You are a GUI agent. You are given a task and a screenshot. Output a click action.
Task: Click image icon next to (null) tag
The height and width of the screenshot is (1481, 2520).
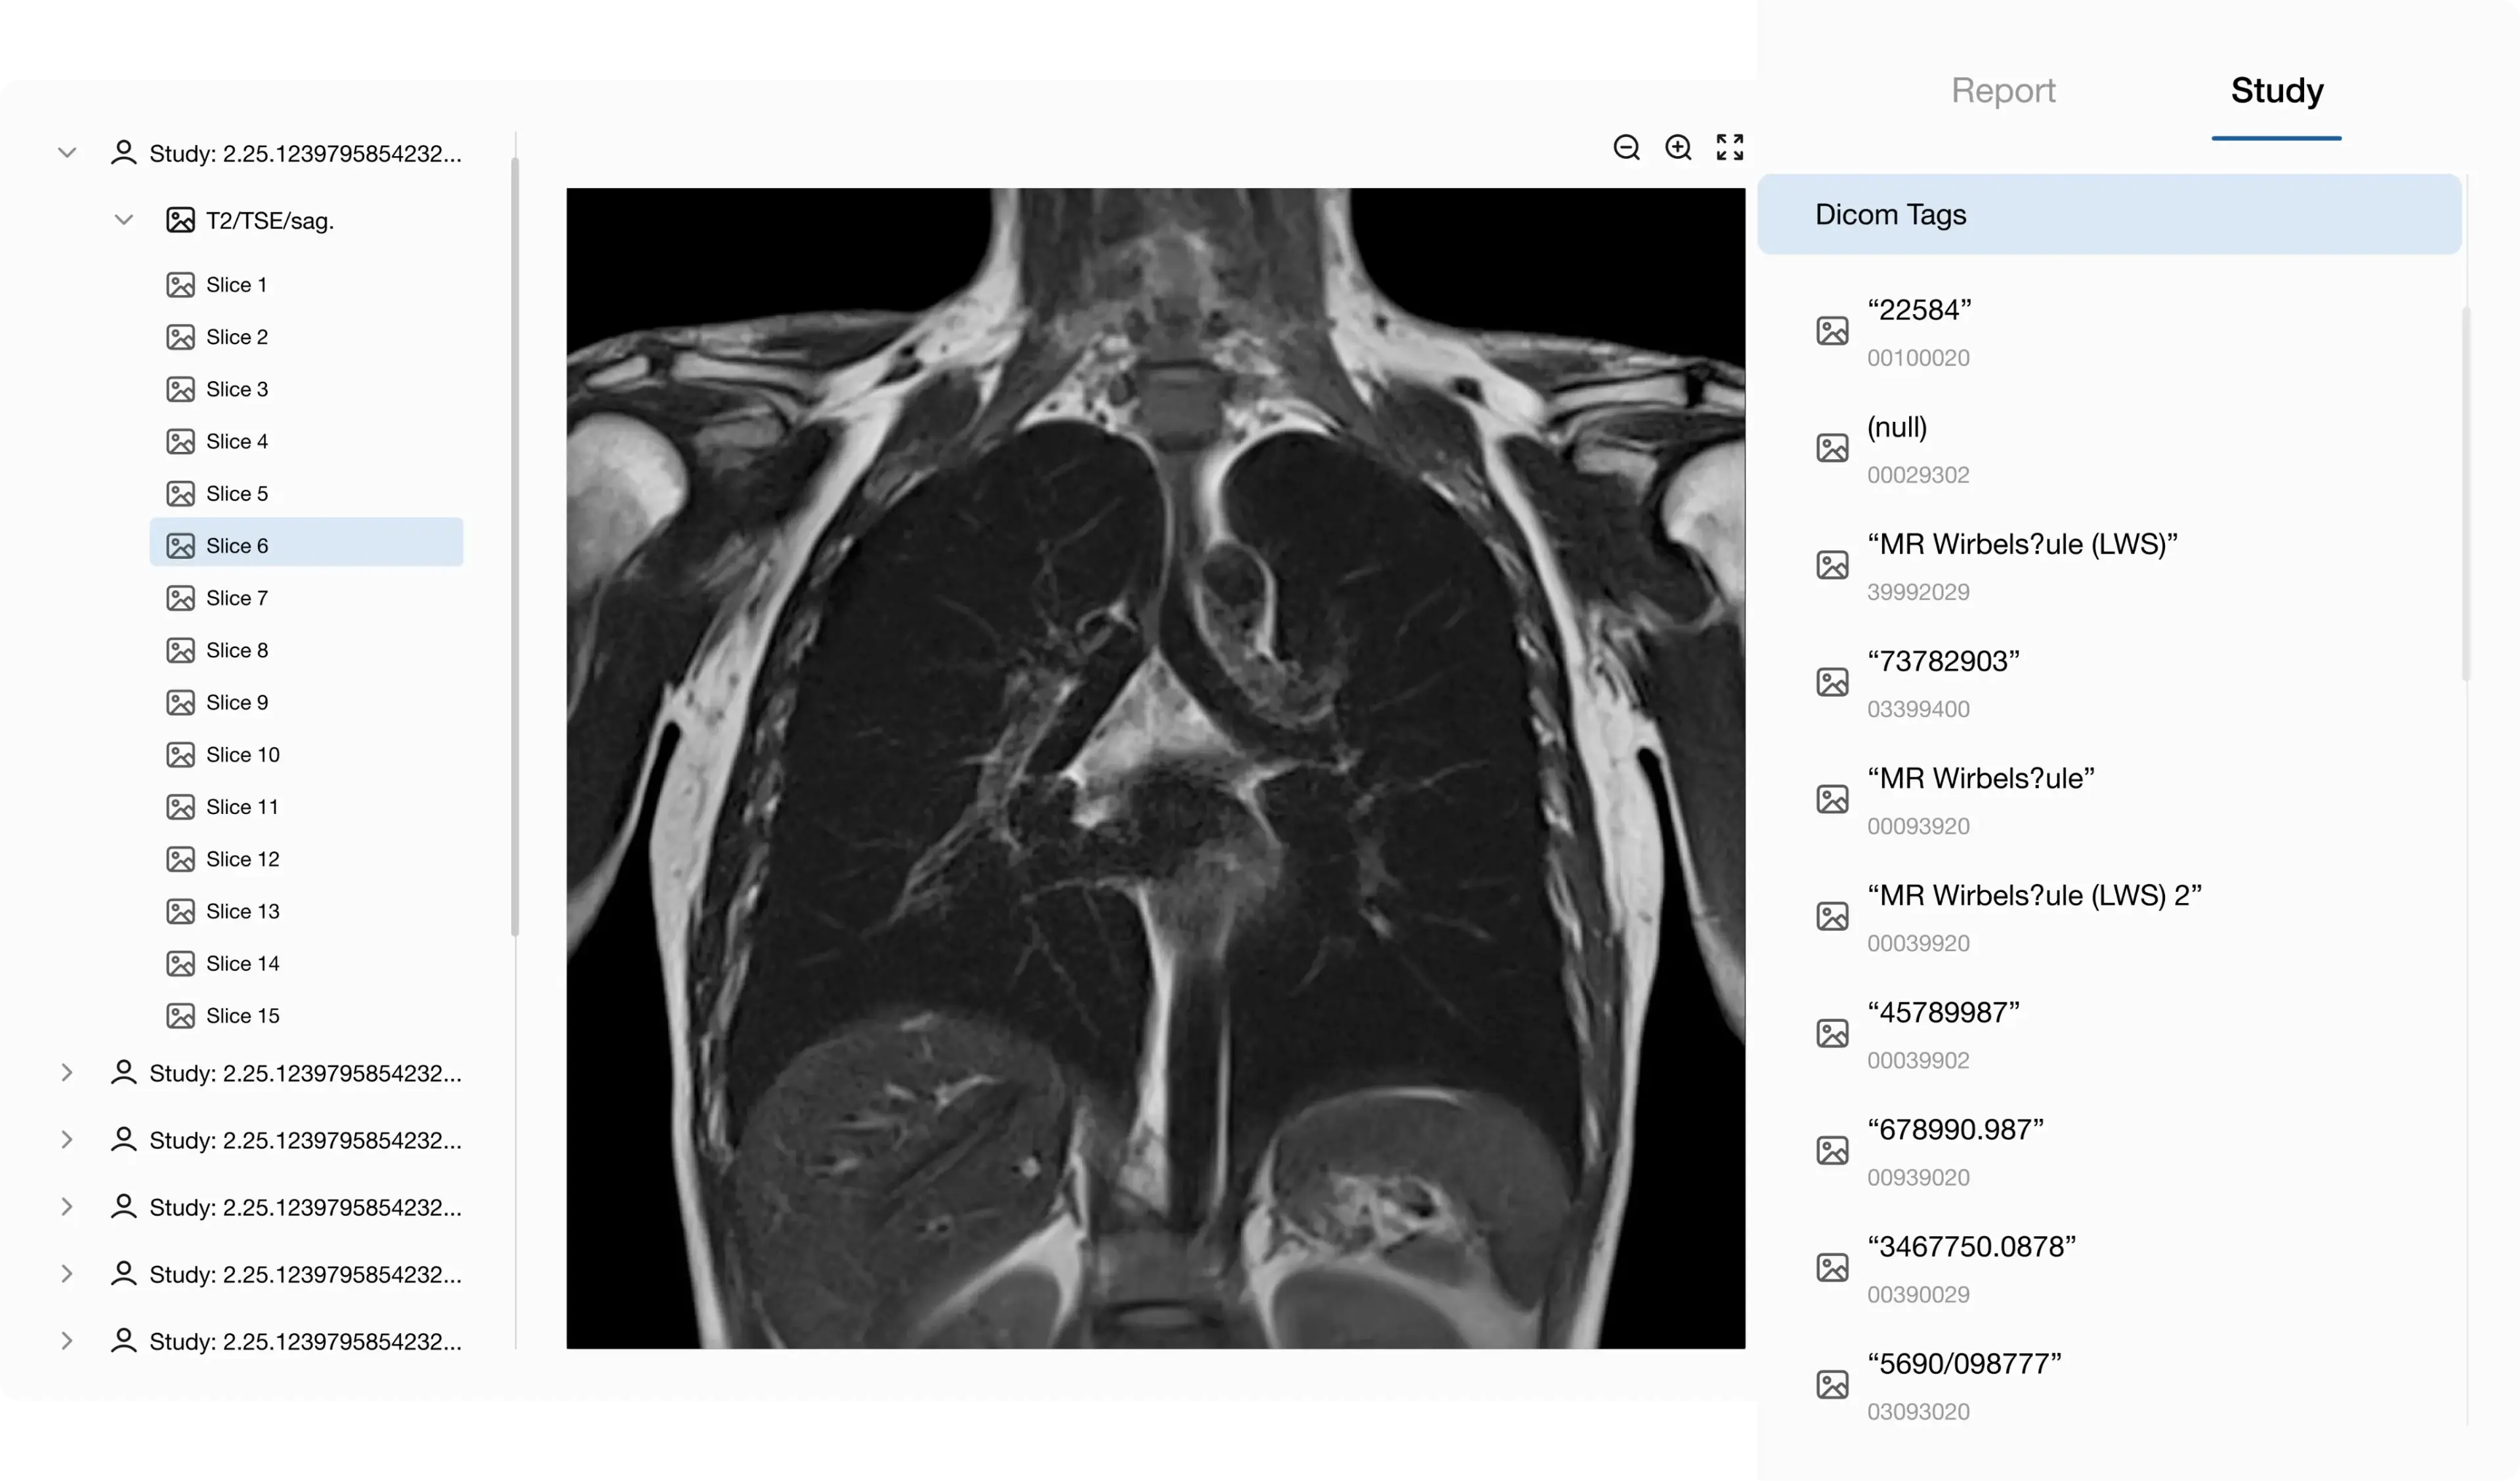(1832, 448)
